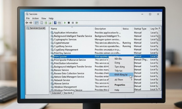Expand the All Thtm submenu
Screen dimensions: 182x109
point(121,80)
